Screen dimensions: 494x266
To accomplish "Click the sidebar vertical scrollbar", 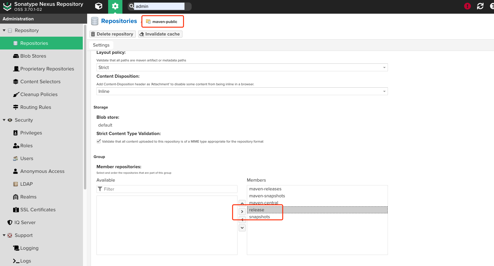I will click(x=85, y=107).
